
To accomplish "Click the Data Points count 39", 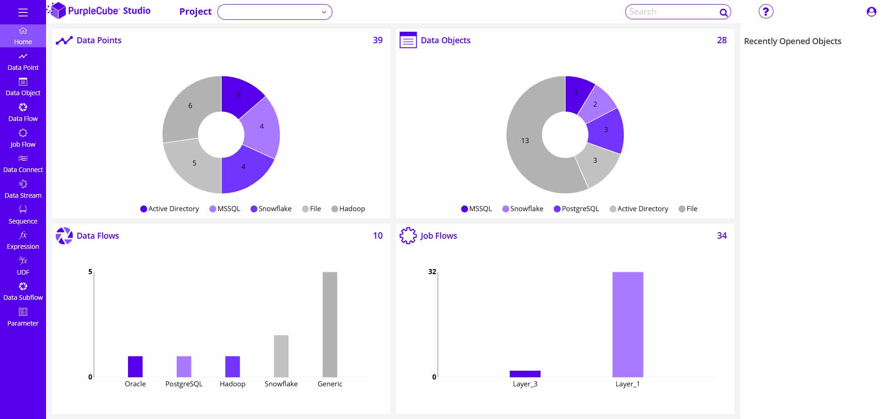I will click(x=378, y=40).
